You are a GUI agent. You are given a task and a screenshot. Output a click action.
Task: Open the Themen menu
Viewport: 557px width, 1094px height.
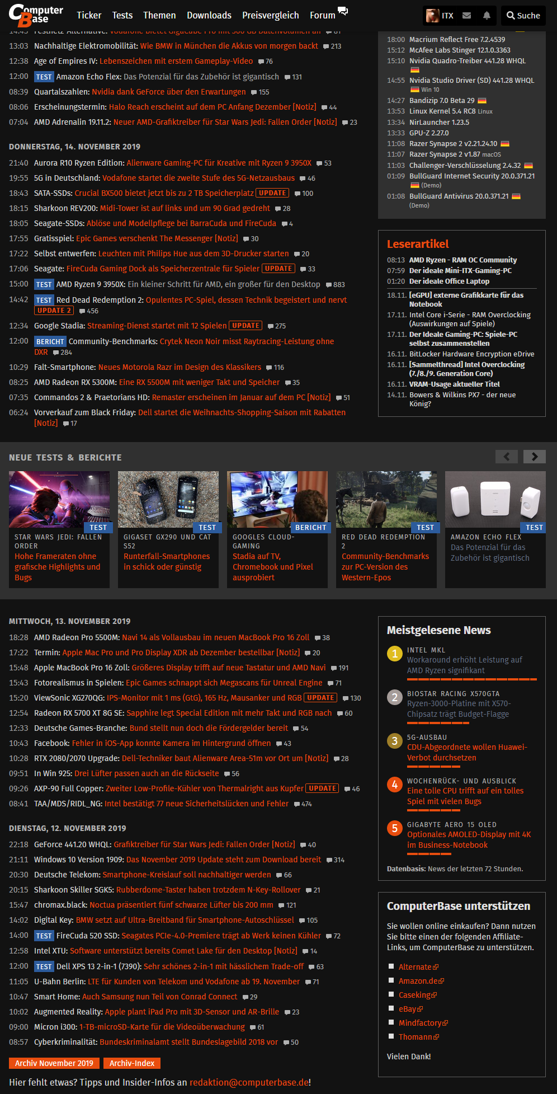click(x=159, y=16)
